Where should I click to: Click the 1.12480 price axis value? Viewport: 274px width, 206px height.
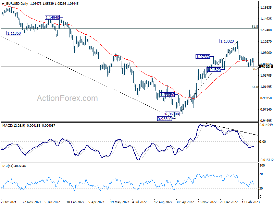pyautogui.click(x=266, y=30)
